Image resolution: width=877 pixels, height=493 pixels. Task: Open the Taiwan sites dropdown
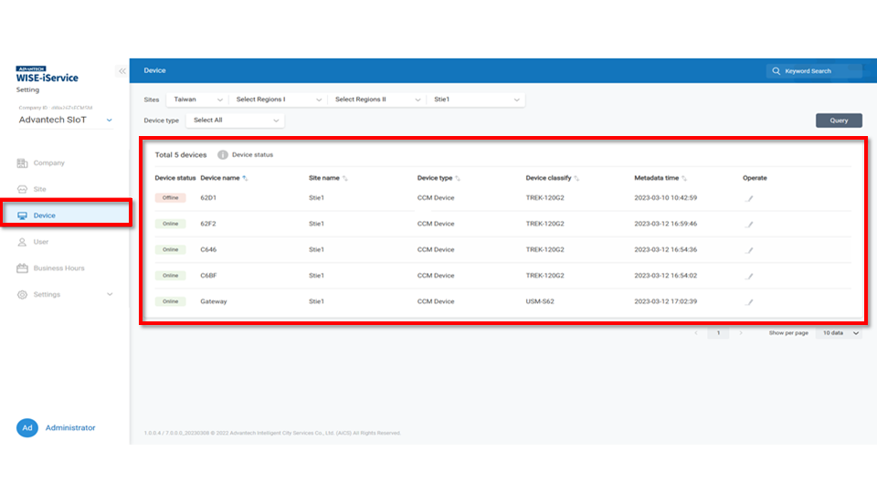197,100
